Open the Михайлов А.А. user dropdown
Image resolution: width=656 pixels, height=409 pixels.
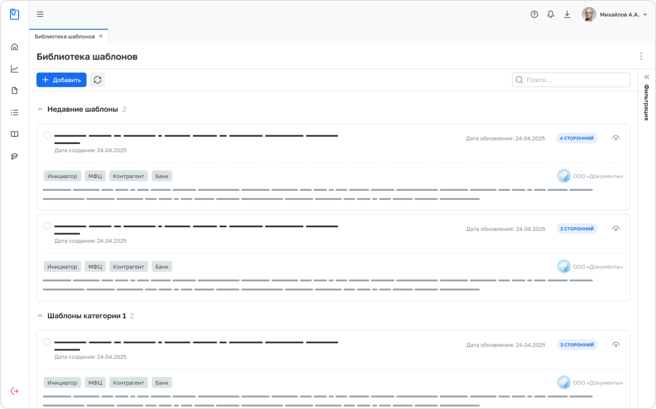pos(614,15)
